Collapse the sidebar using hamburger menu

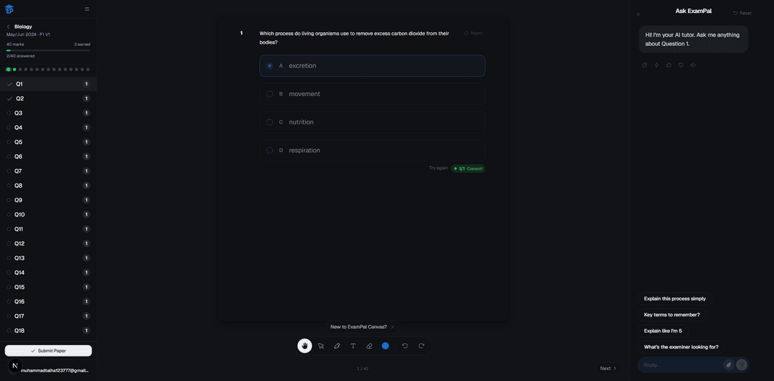[87, 9]
